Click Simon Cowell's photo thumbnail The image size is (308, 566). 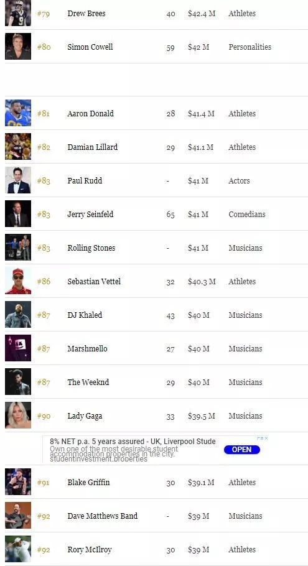pos(18,46)
